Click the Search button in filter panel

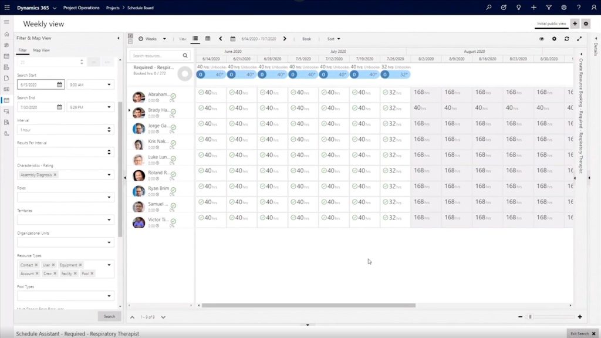coord(109,316)
